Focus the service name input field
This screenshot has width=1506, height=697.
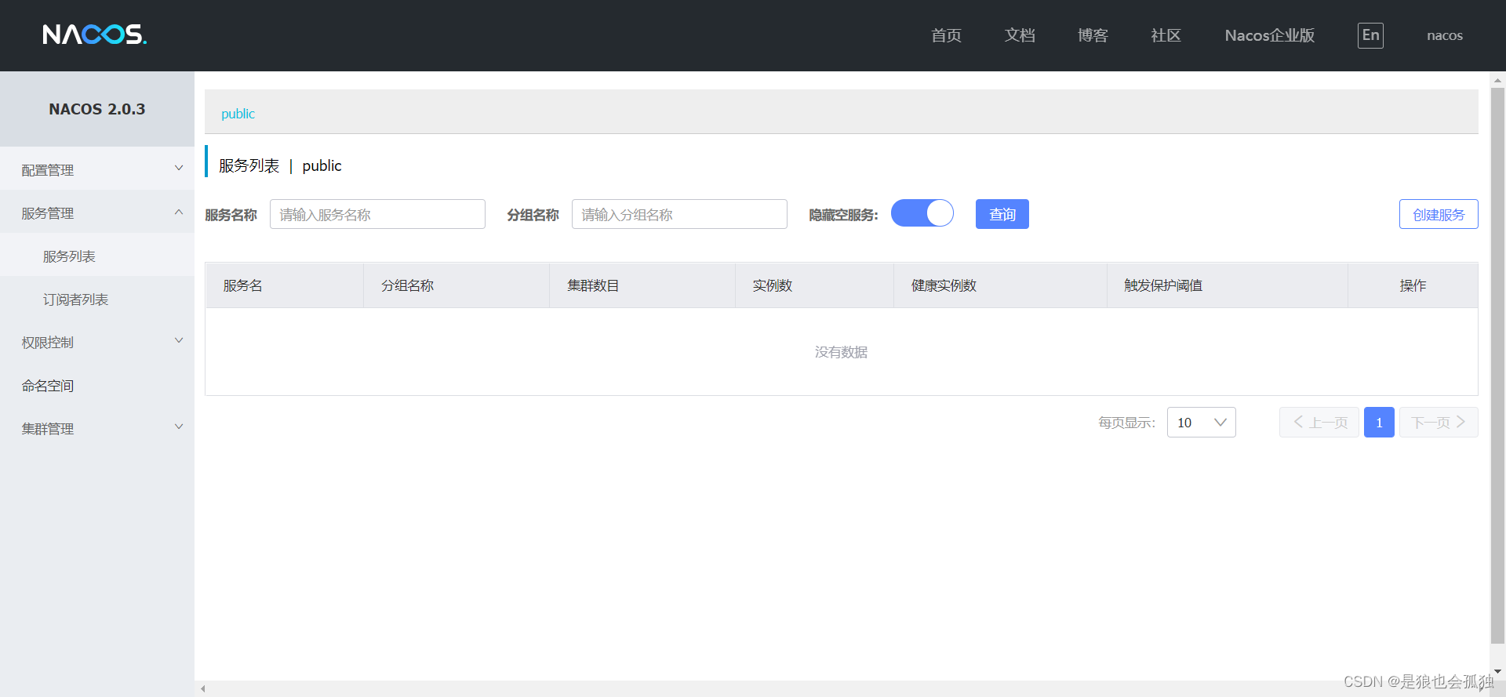click(377, 214)
